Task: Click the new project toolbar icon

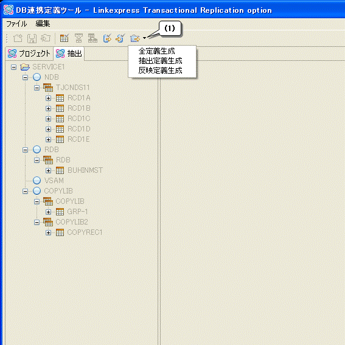Action: [18, 38]
